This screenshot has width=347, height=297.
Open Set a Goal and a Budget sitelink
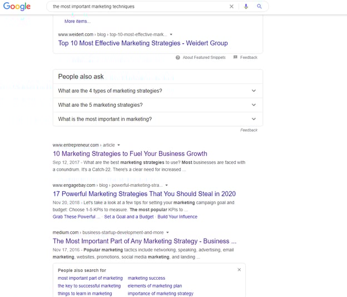(129, 217)
